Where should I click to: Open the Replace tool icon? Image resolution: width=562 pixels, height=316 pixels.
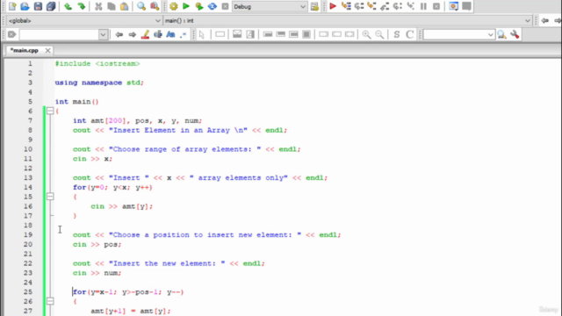(x=155, y=6)
